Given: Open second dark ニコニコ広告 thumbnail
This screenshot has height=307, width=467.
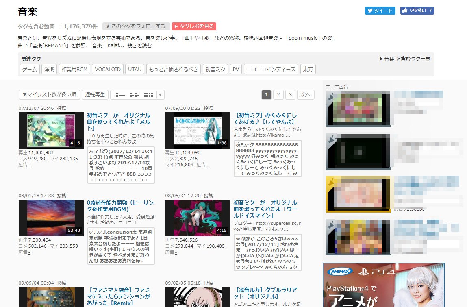Looking at the screenshot, I should (x=358, y=152).
